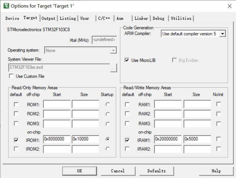Switch to the Device tab
Viewport: 236px width, 178px height.
(12, 18)
